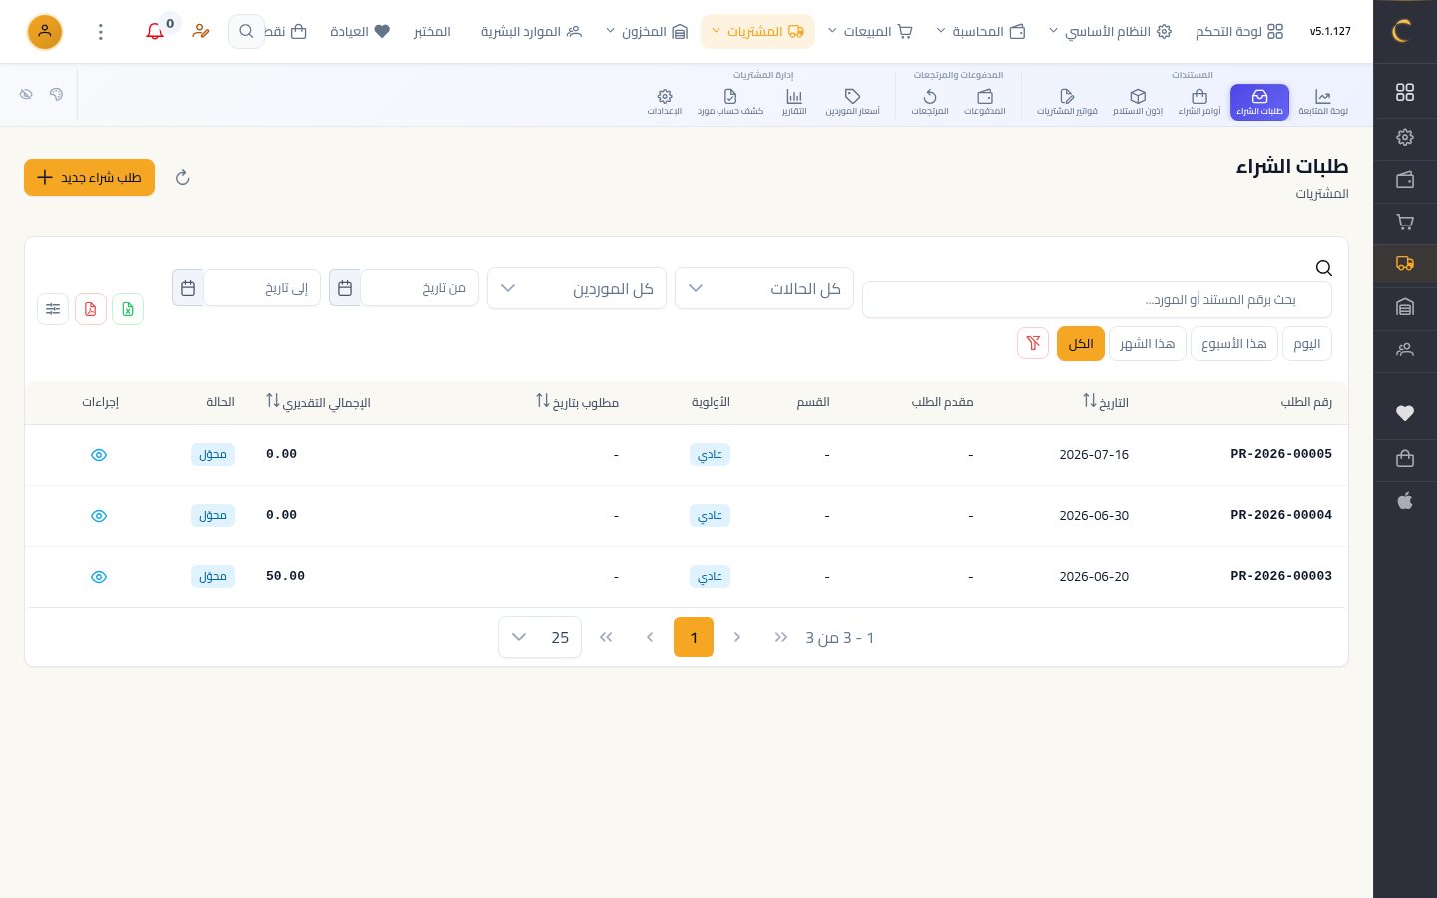Image resolution: width=1437 pixels, height=898 pixels.
Task: Create طلب شراء جديد purchase request
Action: coord(89,178)
